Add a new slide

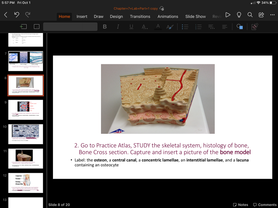(x=23, y=27)
